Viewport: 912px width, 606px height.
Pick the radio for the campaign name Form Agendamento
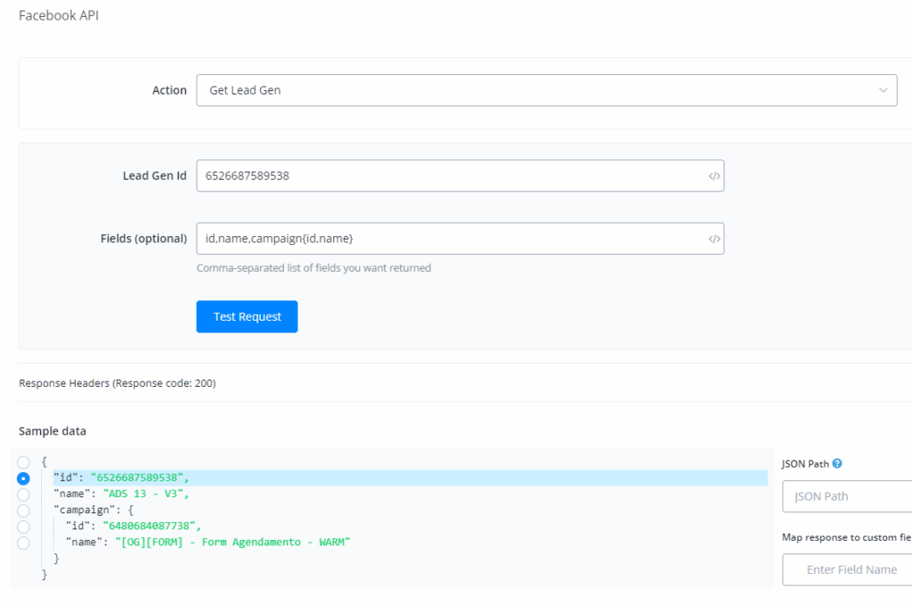[23, 543]
